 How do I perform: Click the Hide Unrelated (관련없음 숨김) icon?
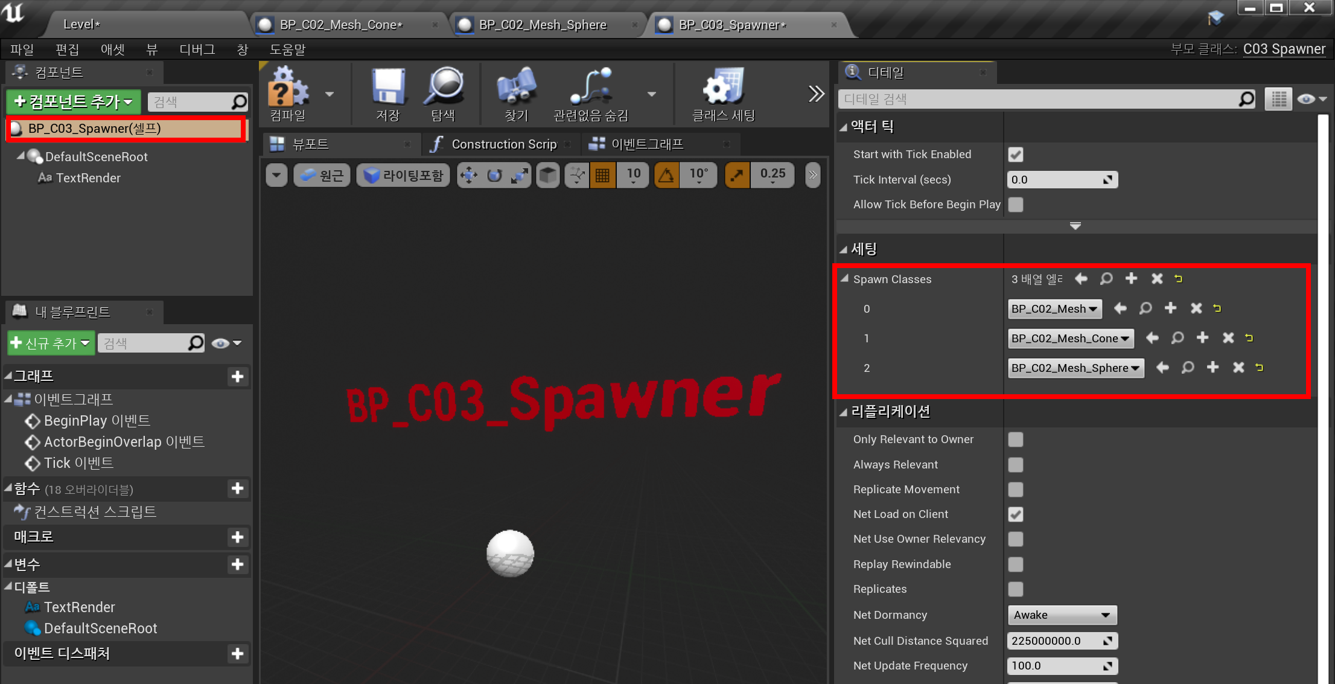click(x=591, y=88)
